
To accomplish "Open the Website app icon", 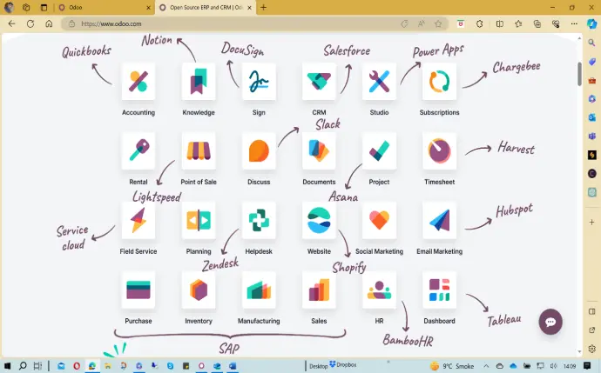I will tap(319, 220).
